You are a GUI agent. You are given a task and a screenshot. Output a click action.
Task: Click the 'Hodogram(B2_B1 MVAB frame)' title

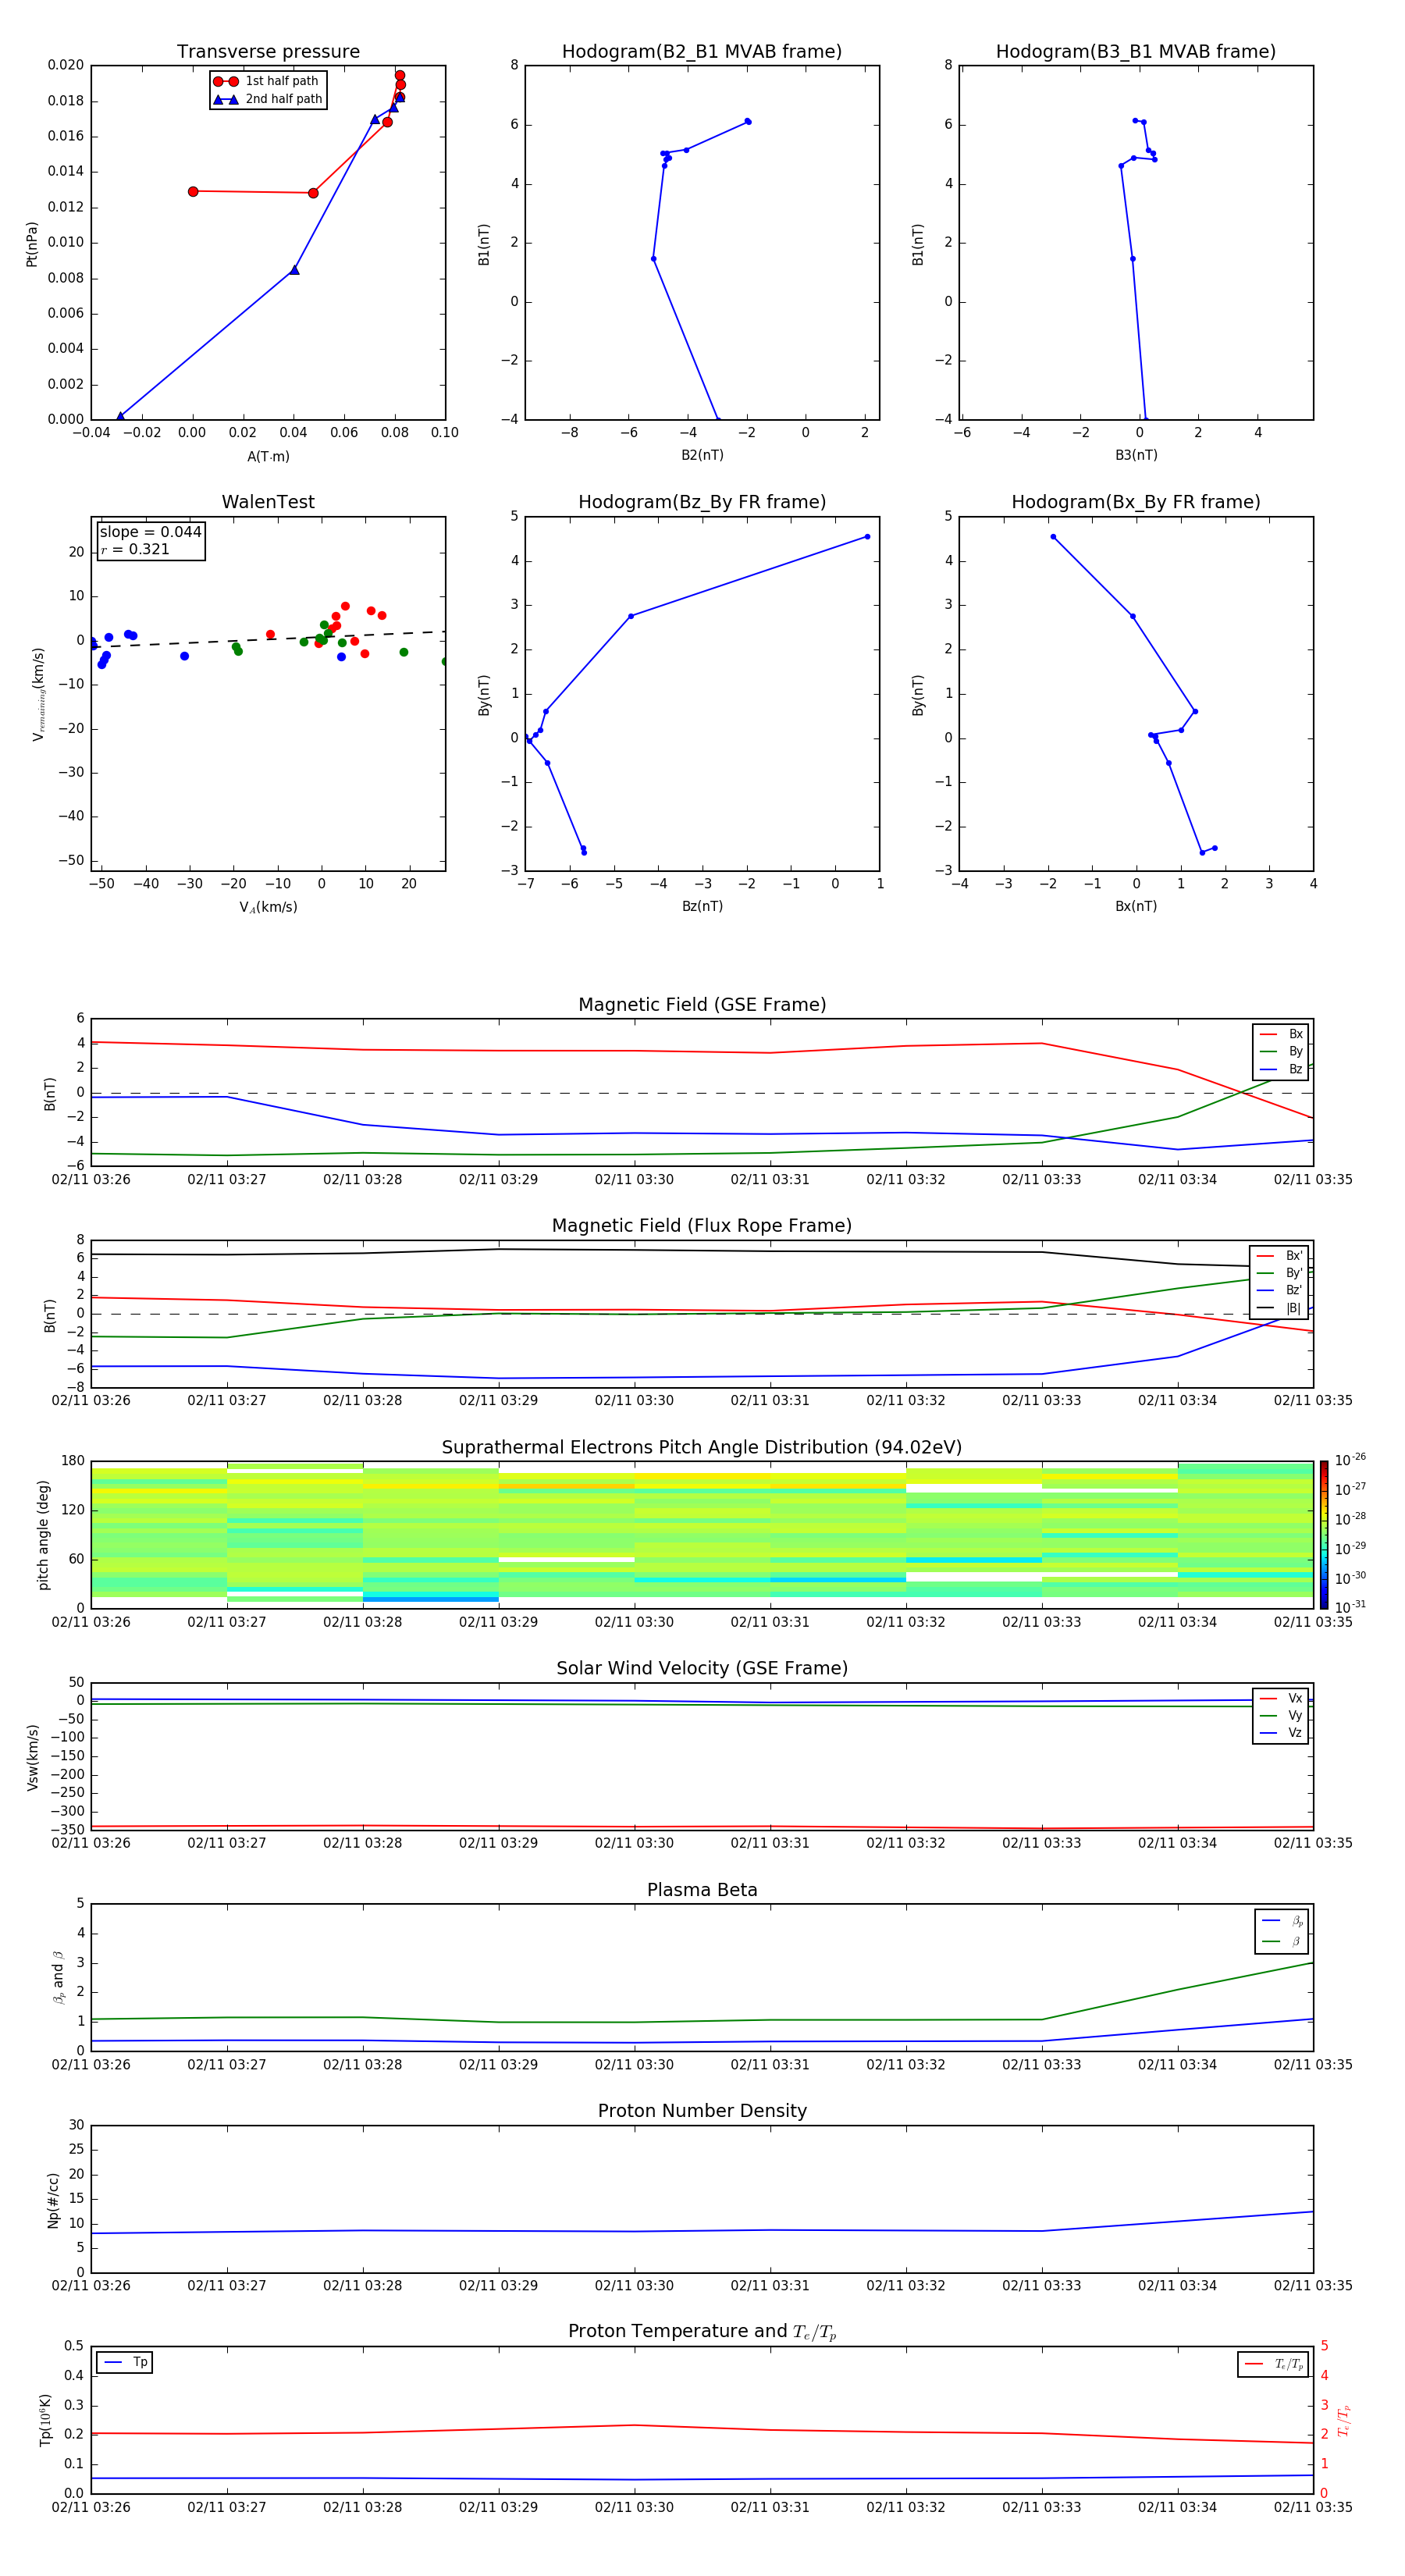702,52
